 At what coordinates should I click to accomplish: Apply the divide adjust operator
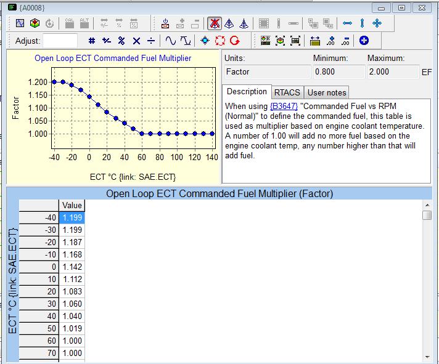pyautogui.click(x=151, y=41)
